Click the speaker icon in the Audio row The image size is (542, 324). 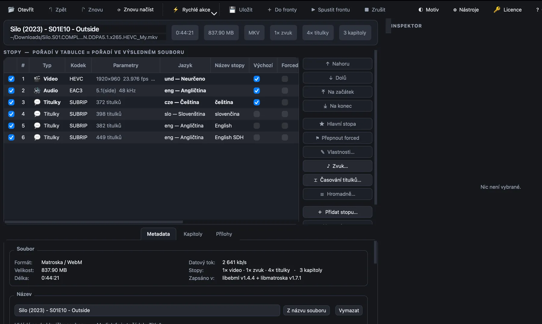pyautogui.click(x=37, y=91)
